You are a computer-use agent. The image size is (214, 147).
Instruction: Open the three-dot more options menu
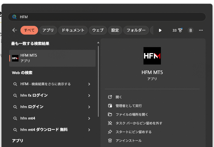201,30
